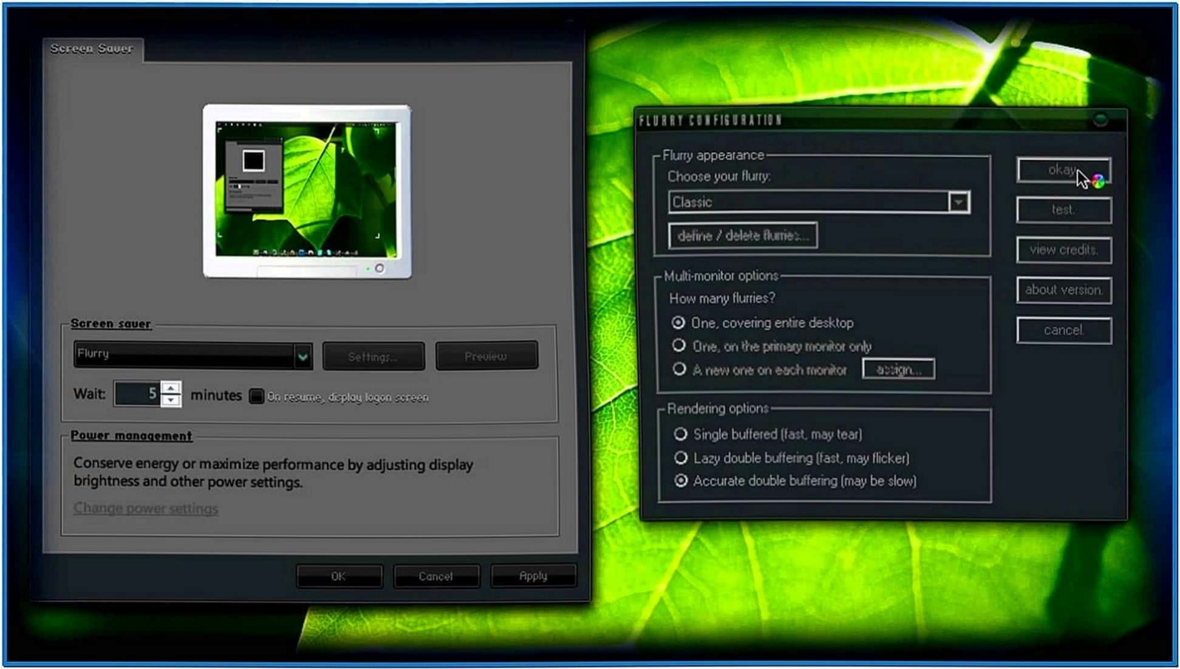Select Single buffered rendering option
The image size is (1180, 669).
[680, 434]
